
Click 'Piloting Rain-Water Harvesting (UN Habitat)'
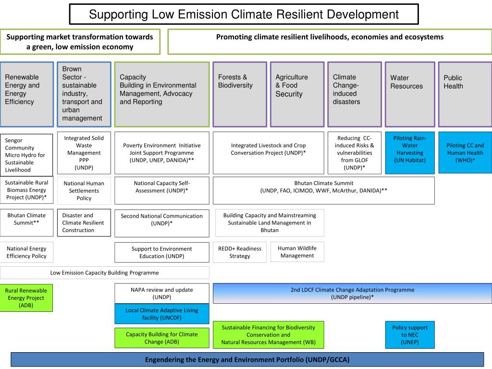(x=410, y=153)
